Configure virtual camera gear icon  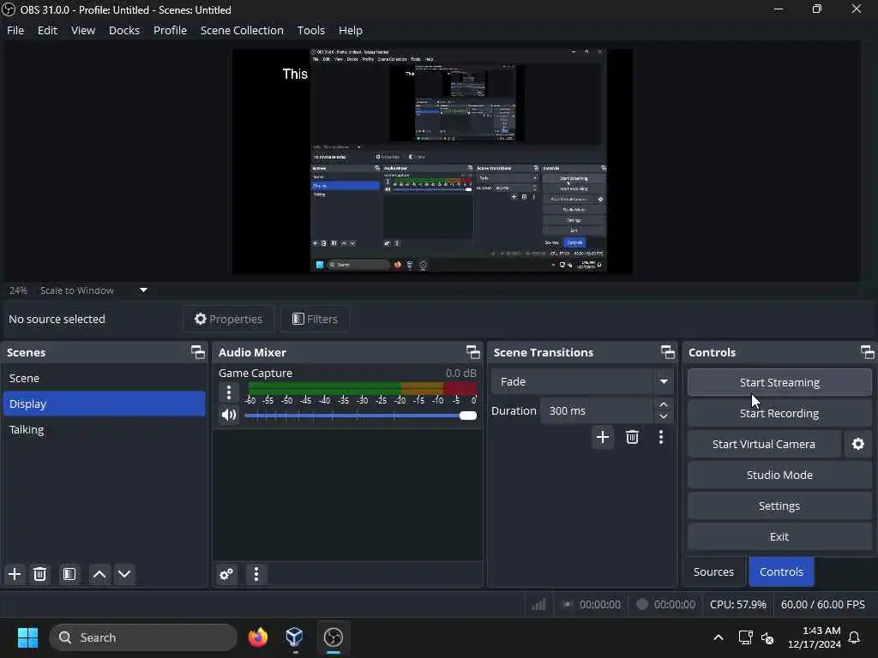click(x=857, y=445)
